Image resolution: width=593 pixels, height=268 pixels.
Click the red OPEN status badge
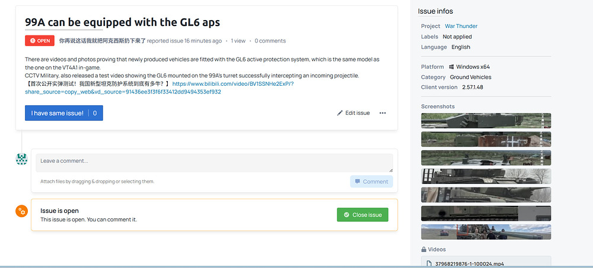pyautogui.click(x=40, y=41)
